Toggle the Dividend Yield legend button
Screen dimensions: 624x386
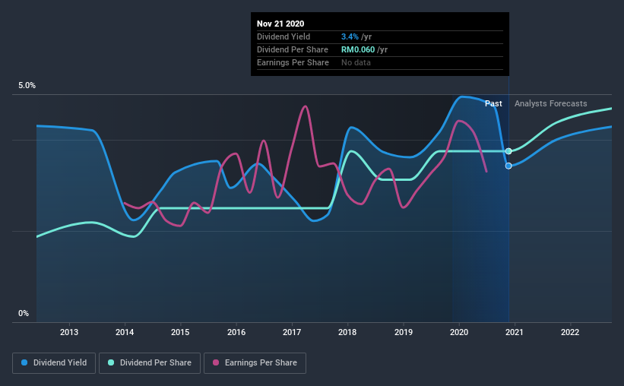[x=54, y=363]
